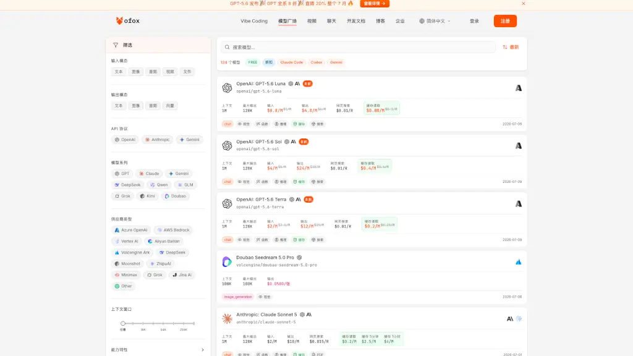Open the 最新 sort order dropdown
Screen dimensions: 633x356
pyautogui.click(x=511, y=47)
